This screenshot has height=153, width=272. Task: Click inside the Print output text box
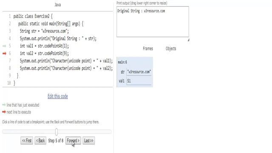[153, 22]
